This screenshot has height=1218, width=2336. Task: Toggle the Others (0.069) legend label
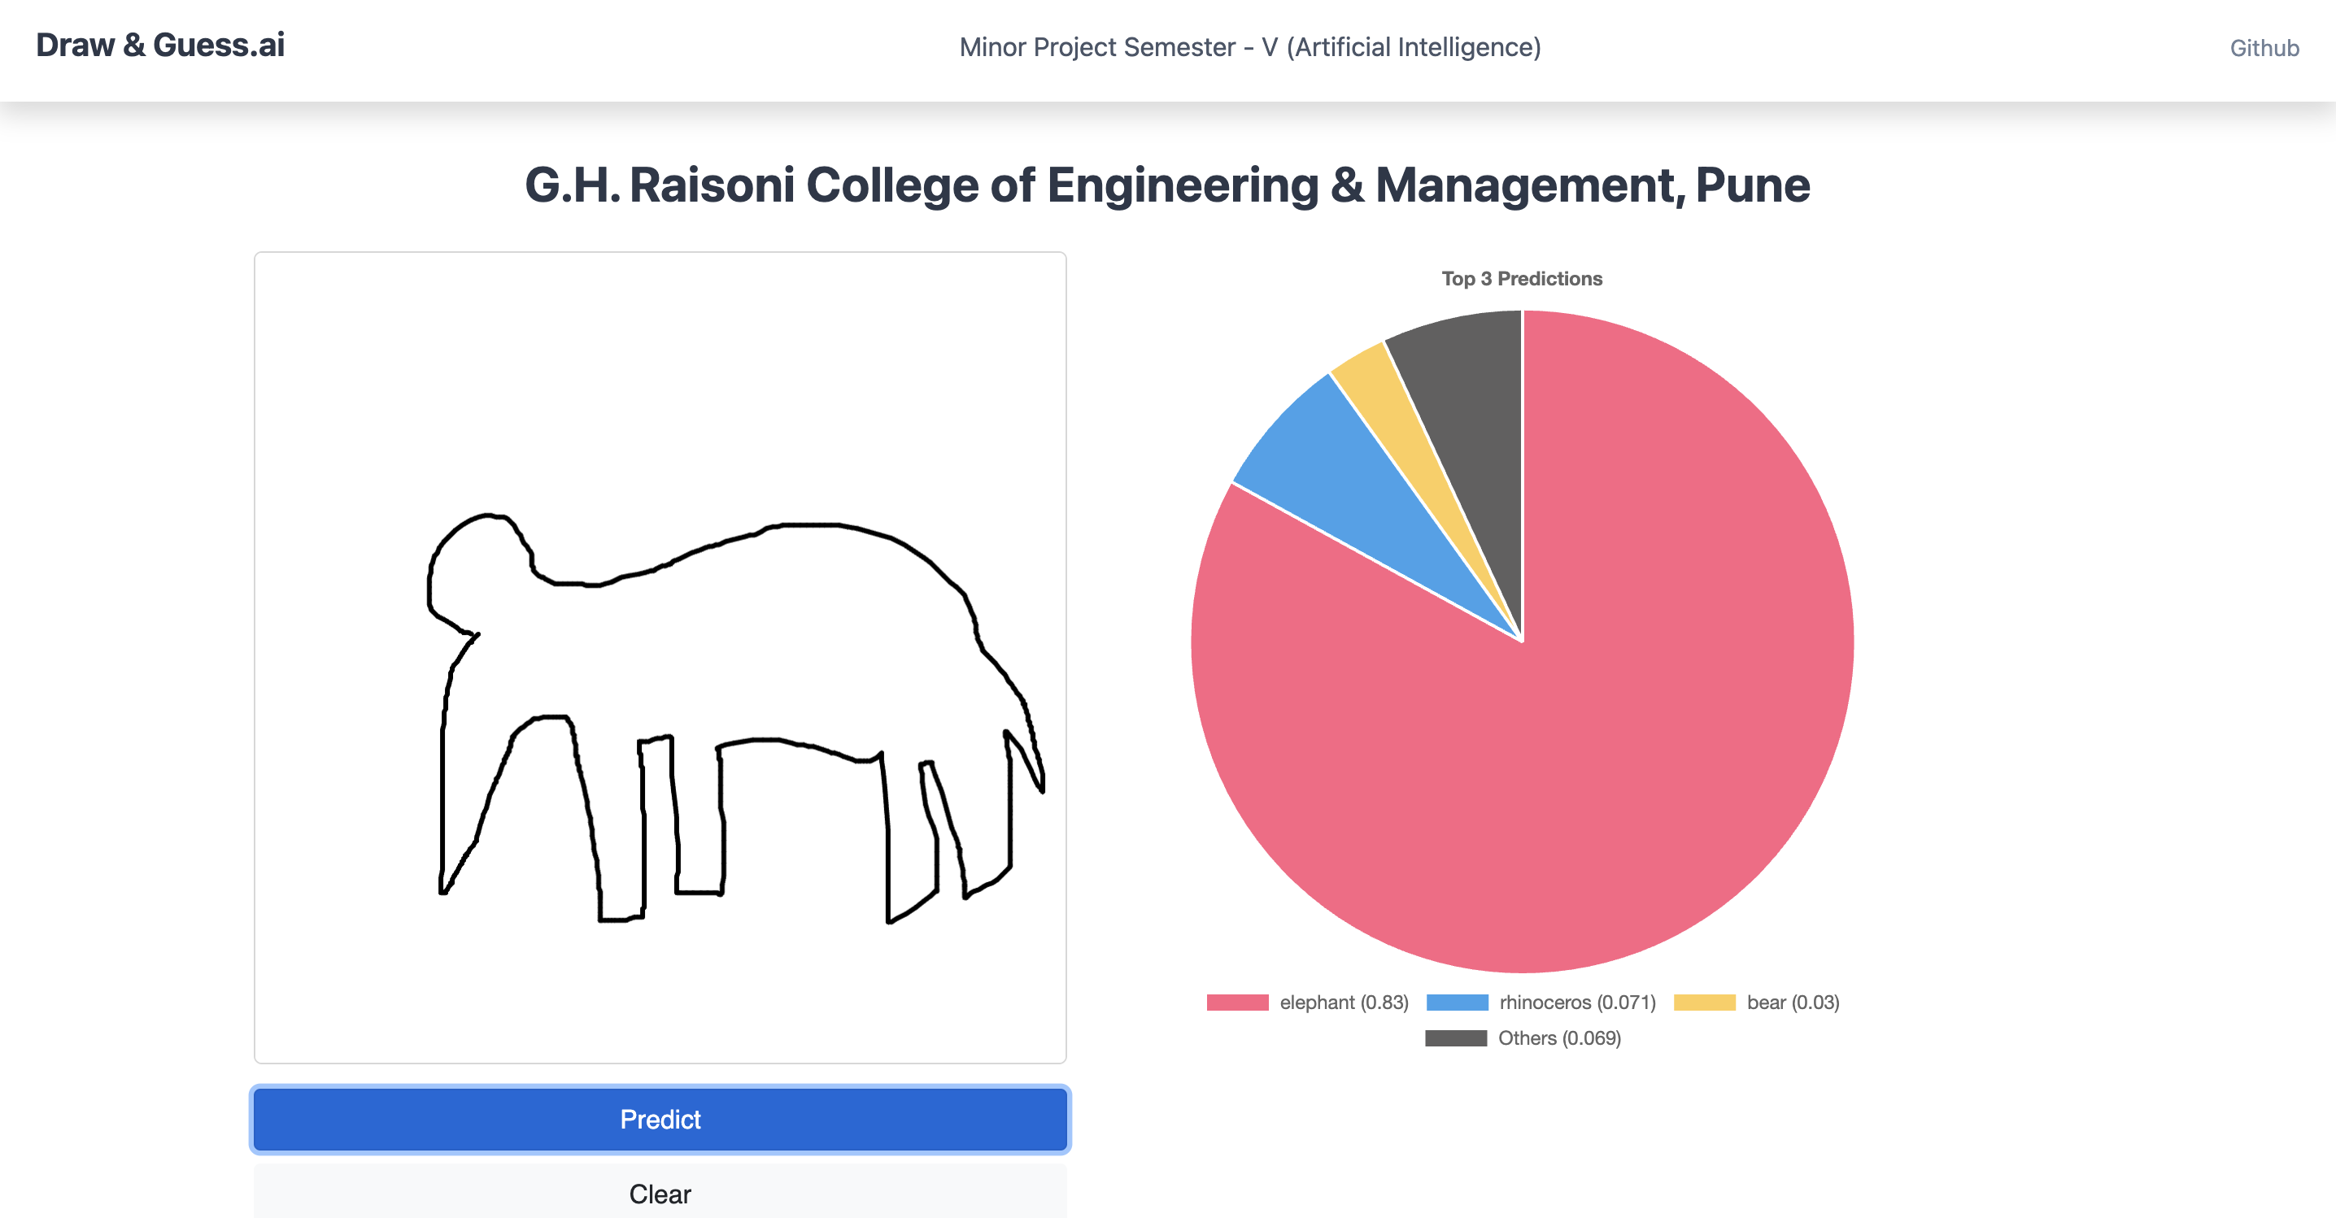1559,1038
